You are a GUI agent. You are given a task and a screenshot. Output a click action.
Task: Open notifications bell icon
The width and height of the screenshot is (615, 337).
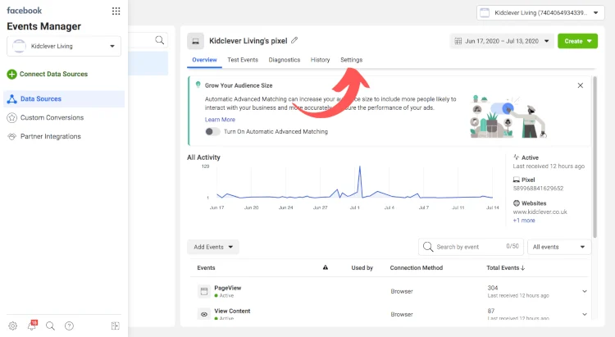tap(32, 326)
